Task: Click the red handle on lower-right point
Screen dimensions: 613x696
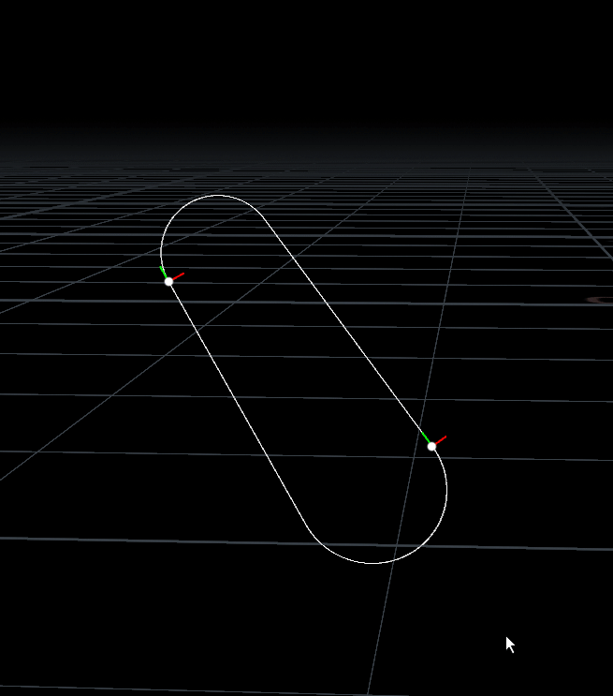Action: click(x=441, y=439)
